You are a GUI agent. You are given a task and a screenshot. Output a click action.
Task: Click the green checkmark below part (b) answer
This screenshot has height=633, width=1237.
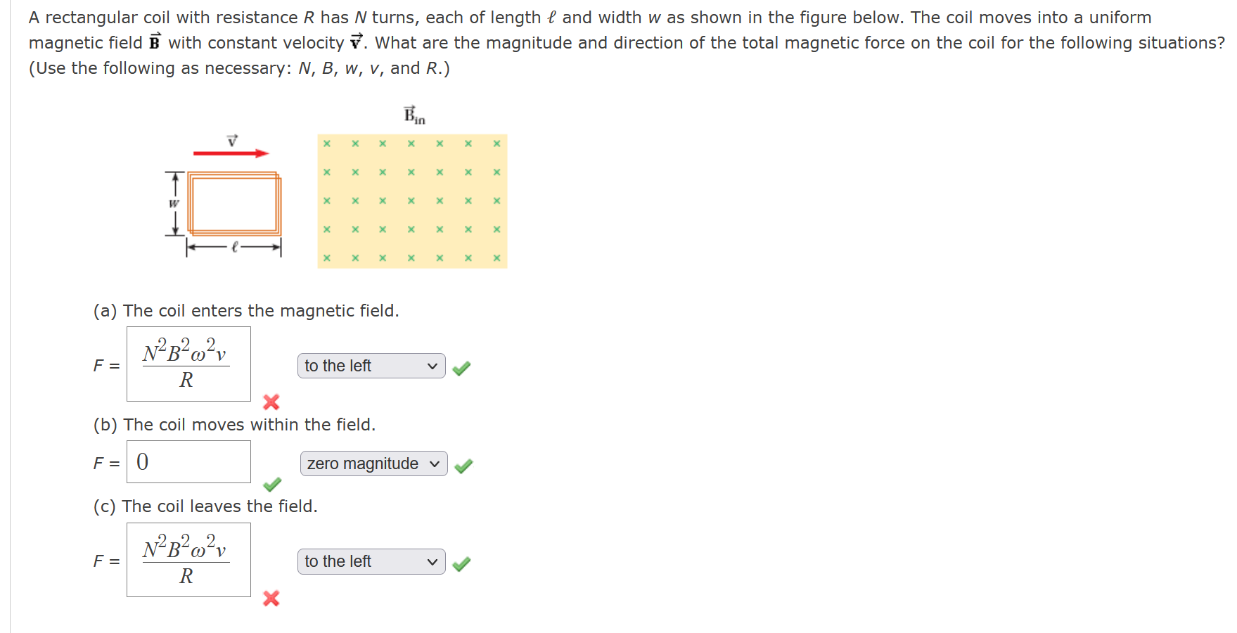coord(273,485)
